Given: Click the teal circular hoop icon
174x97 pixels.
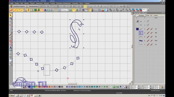Looking at the screenshot, I should (x=48, y=10).
